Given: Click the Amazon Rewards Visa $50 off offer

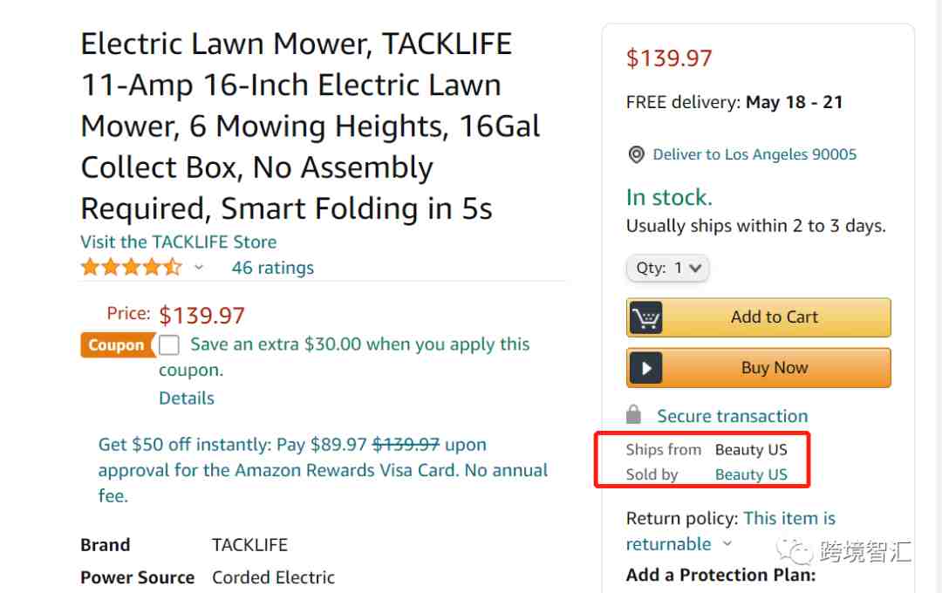Looking at the screenshot, I should [323, 470].
